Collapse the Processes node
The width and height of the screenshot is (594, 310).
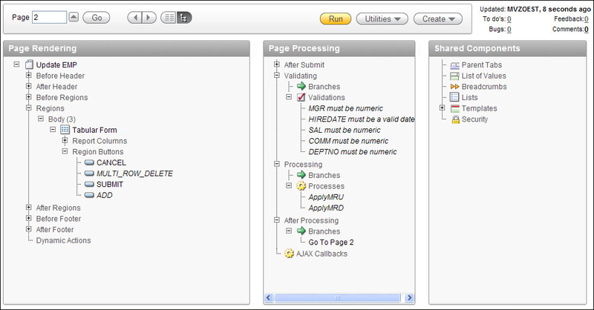289,185
